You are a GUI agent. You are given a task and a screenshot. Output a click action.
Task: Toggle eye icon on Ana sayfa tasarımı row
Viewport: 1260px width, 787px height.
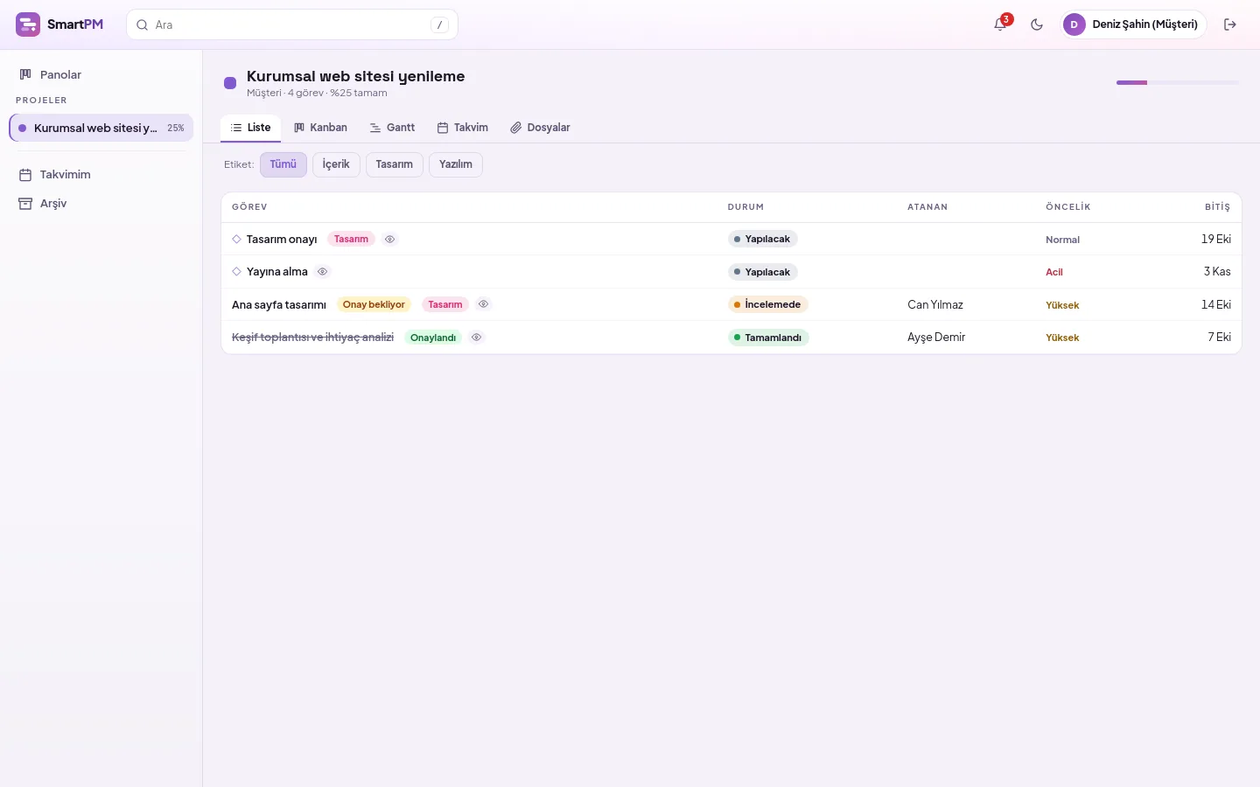coord(484,304)
